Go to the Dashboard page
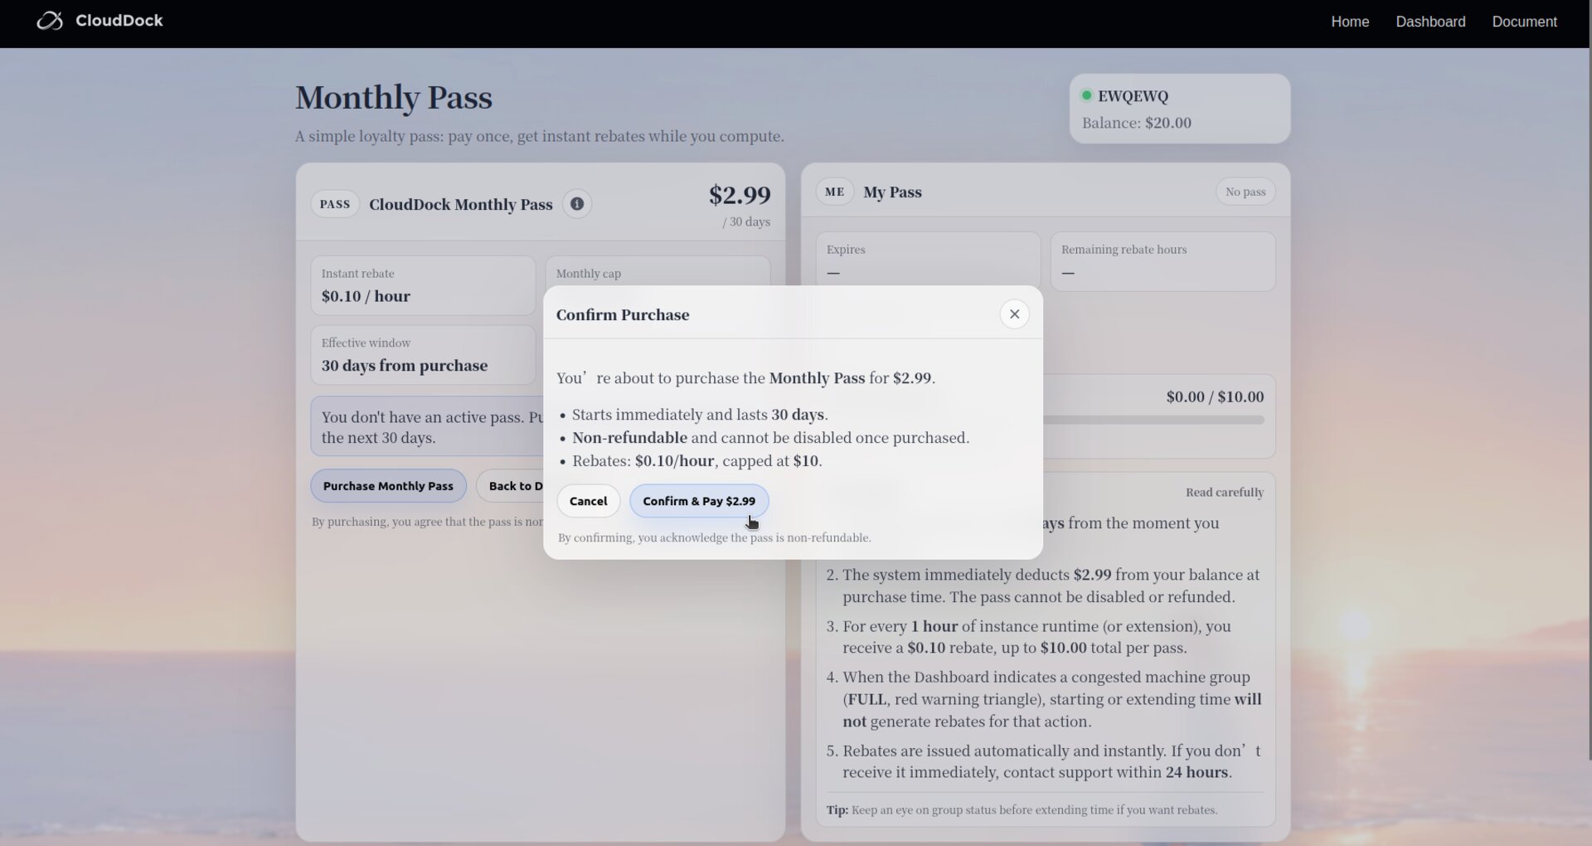 pos(1430,22)
